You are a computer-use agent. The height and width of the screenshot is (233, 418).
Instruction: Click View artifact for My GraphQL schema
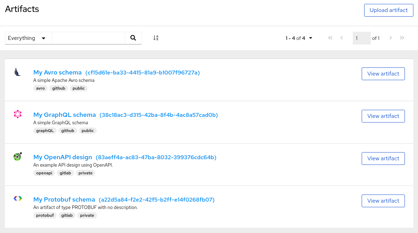[x=383, y=116]
